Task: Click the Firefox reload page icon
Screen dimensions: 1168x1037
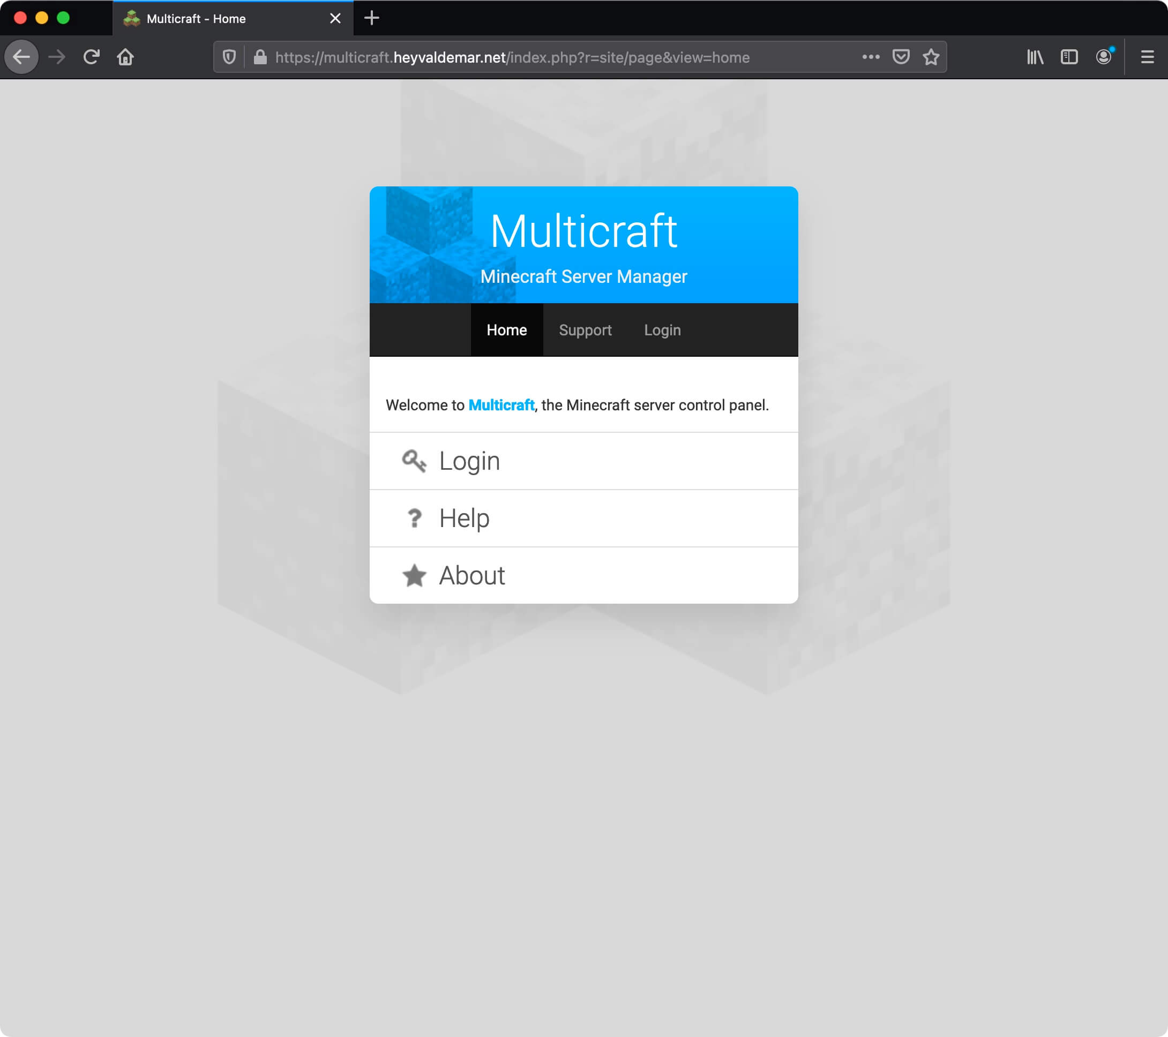Action: [x=92, y=56]
